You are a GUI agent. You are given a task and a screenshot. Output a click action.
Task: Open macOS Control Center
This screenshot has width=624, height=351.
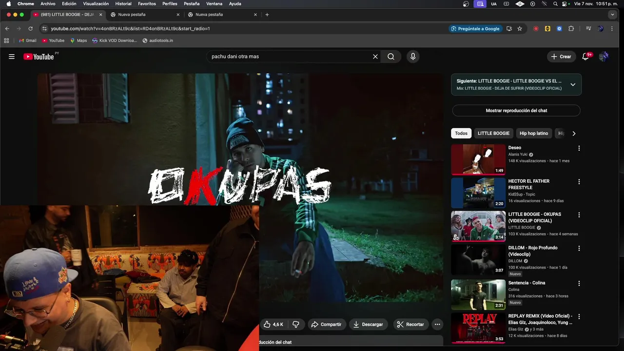click(x=565, y=4)
